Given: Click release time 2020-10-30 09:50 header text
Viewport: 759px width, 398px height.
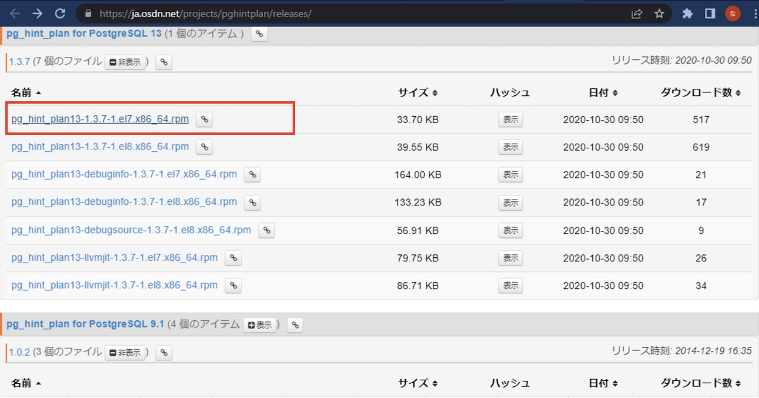Looking at the screenshot, I should coord(682,60).
